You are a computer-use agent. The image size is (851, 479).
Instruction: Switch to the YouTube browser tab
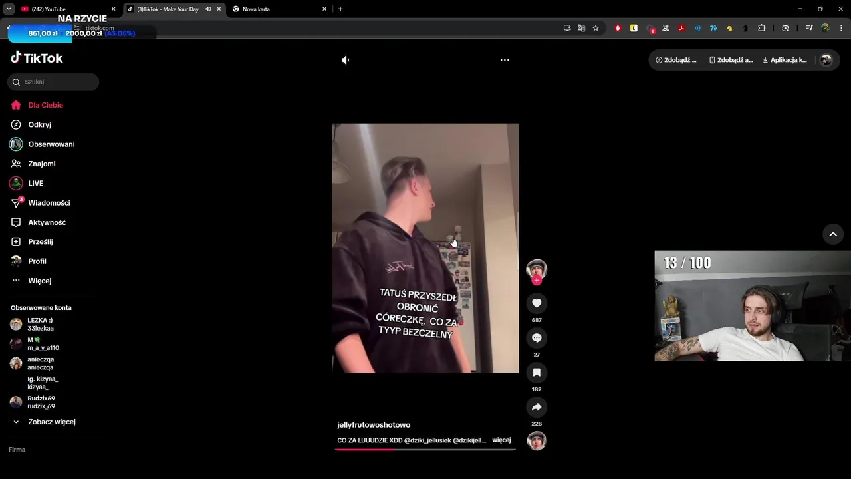66,9
